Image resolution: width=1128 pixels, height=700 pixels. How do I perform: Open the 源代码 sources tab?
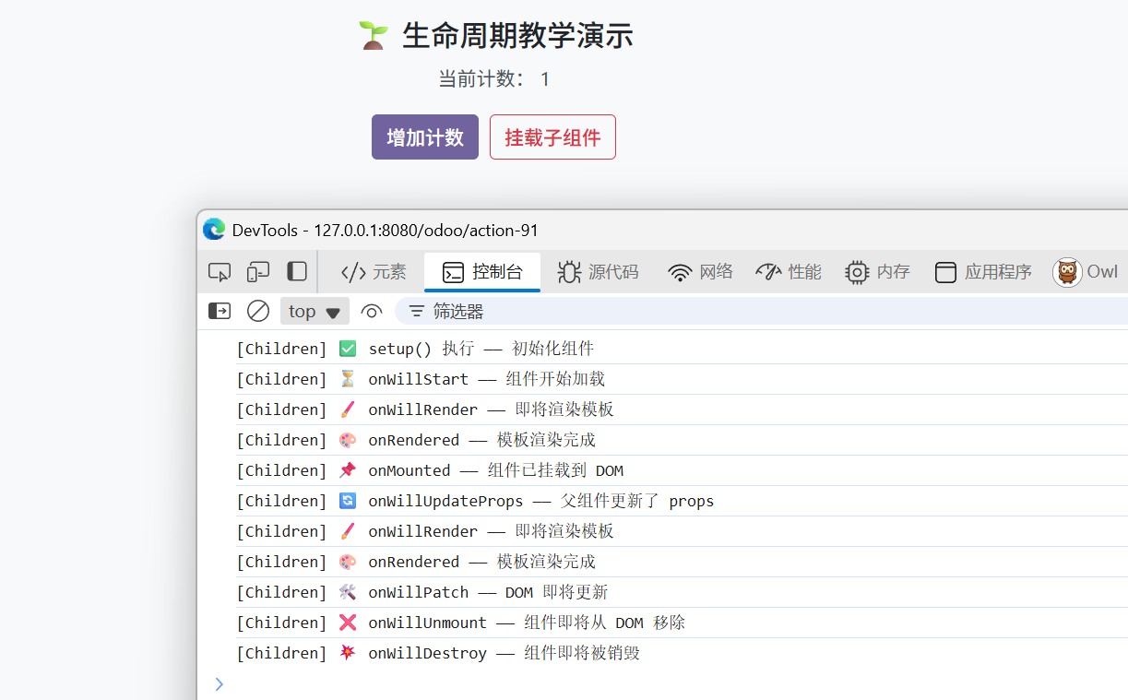click(x=598, y=272)
